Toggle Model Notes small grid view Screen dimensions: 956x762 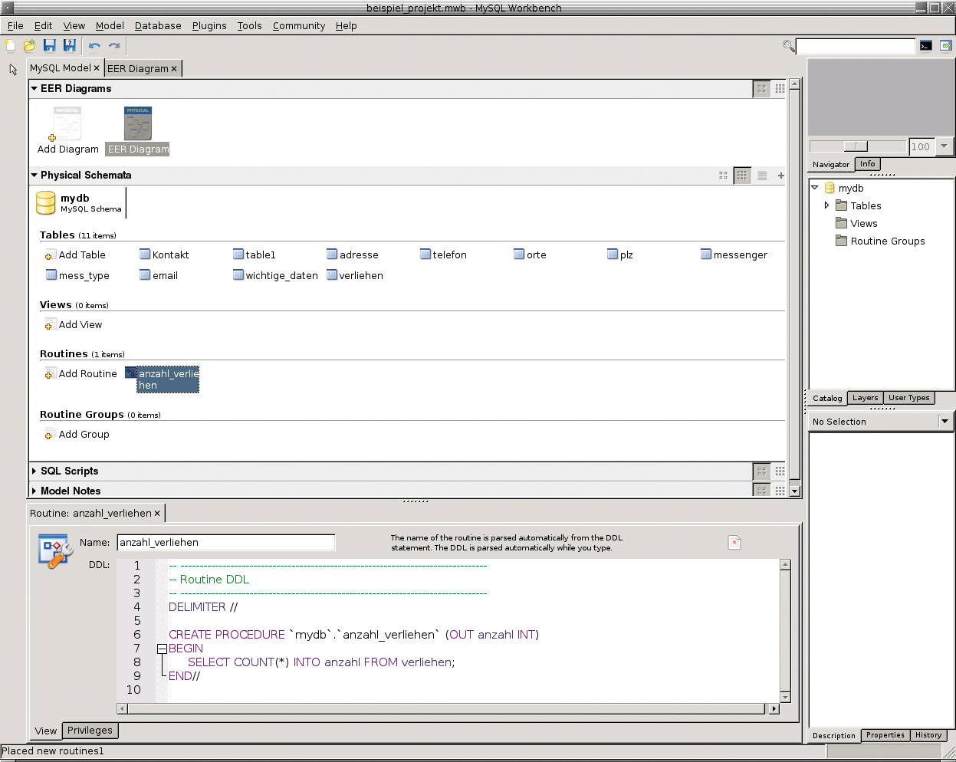(x=780, y=491)
